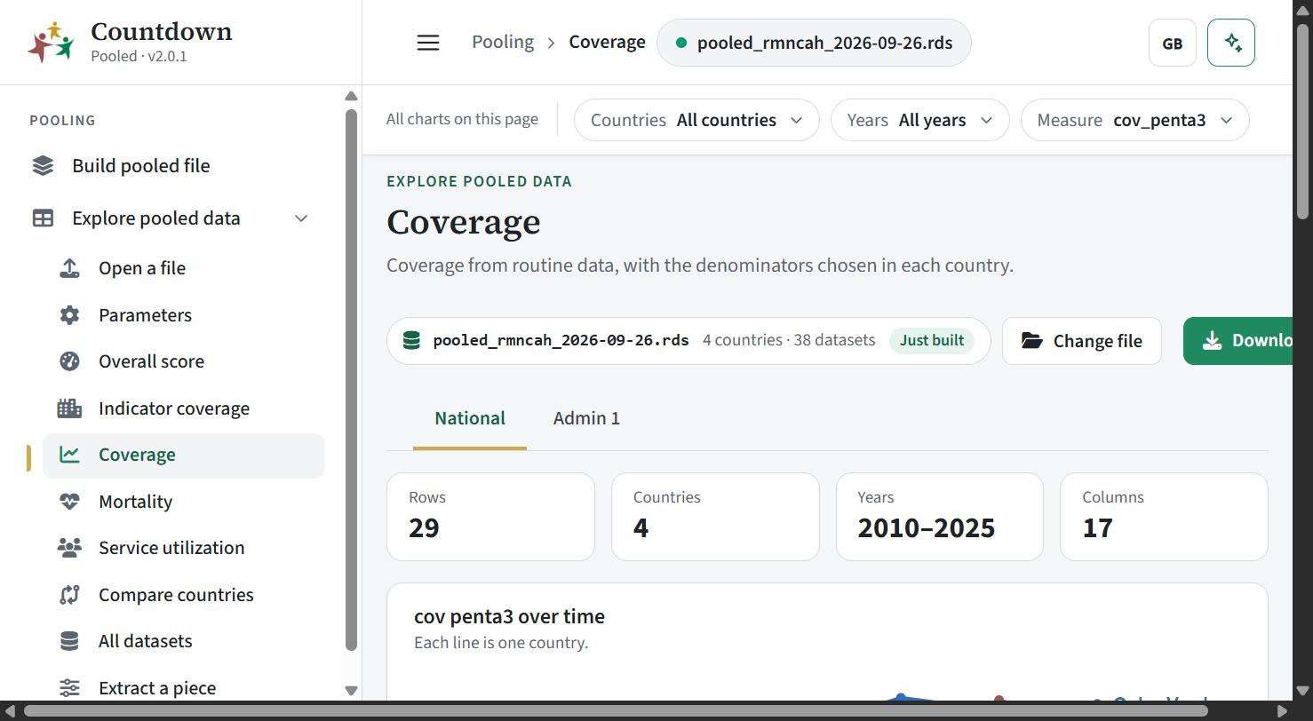This screenshot has height=721, width=1313.
Task: Click the Years value 2010–2025
Action: coord(927,528)
